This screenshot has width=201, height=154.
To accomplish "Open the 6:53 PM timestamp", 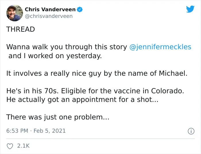I will coord(17,131).
